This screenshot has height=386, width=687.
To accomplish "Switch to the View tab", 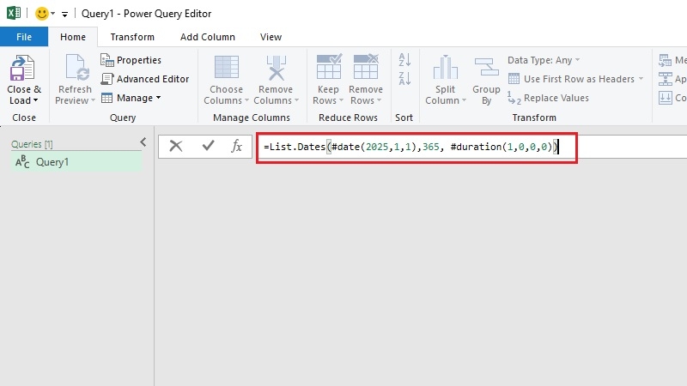I will [x=271, y=37].
